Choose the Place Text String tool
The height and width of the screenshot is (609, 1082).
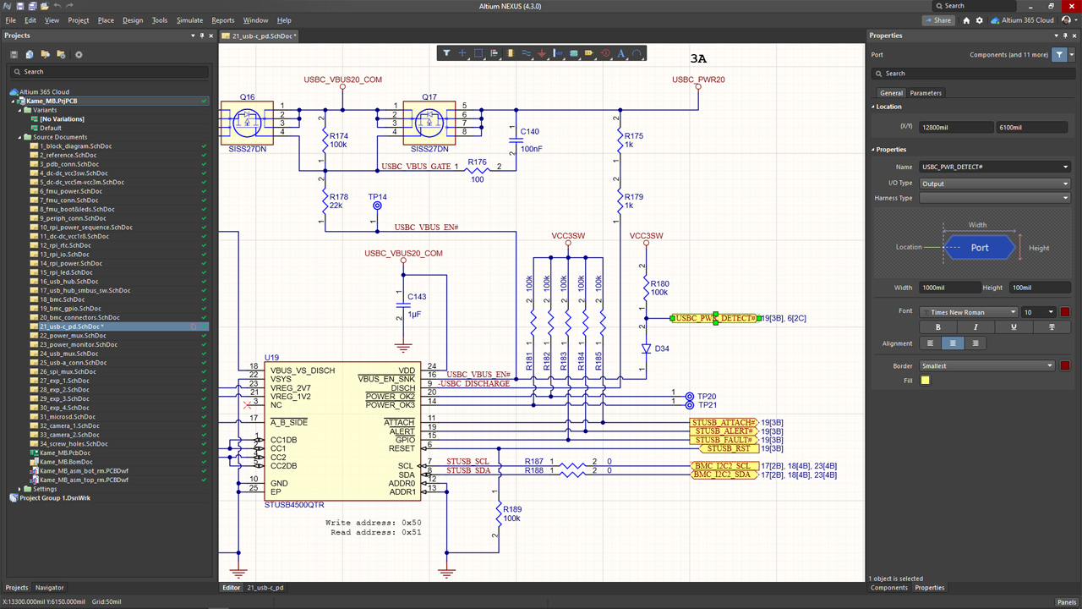point(620,52)
